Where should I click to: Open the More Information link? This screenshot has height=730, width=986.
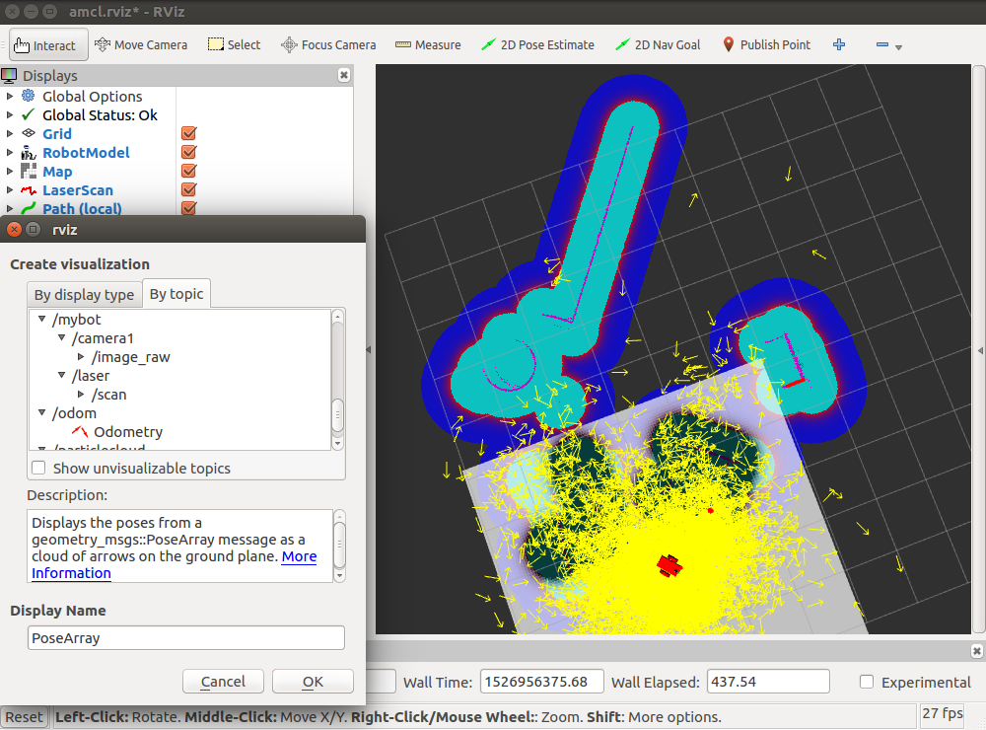click(71, 573)
